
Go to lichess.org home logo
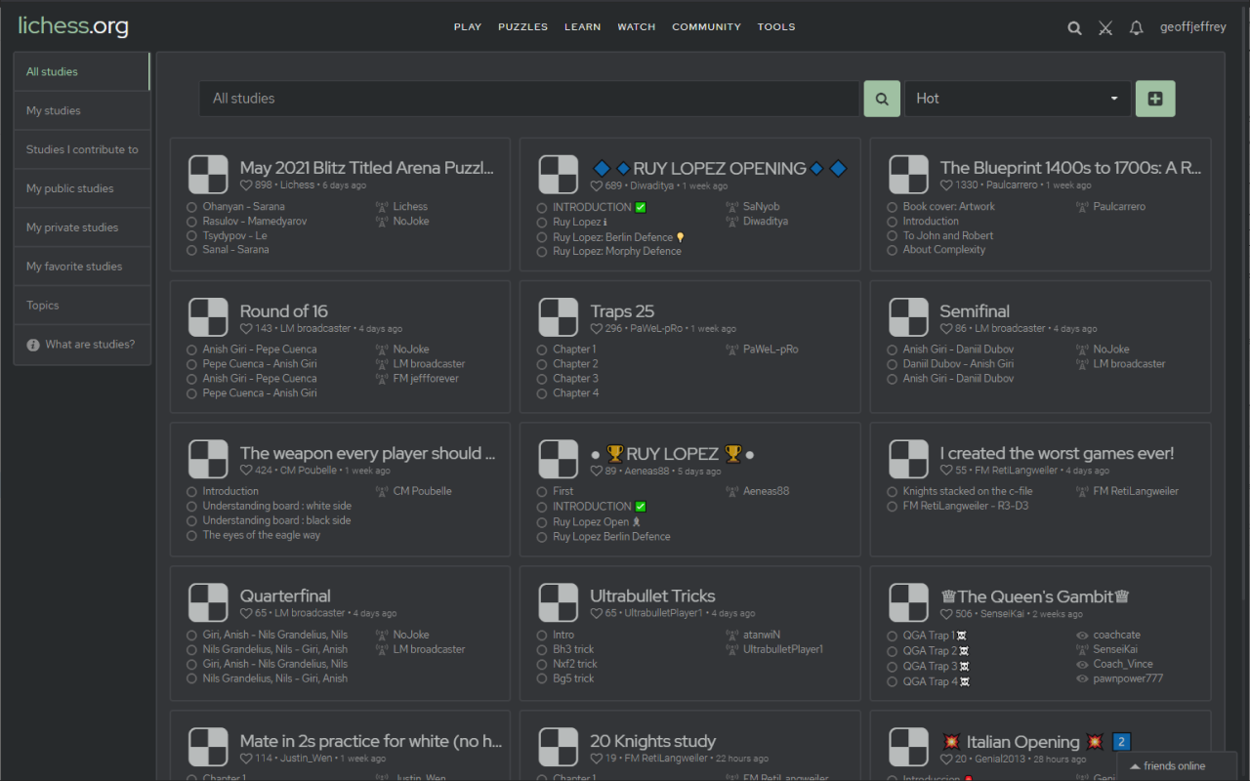tap(73, 26)
